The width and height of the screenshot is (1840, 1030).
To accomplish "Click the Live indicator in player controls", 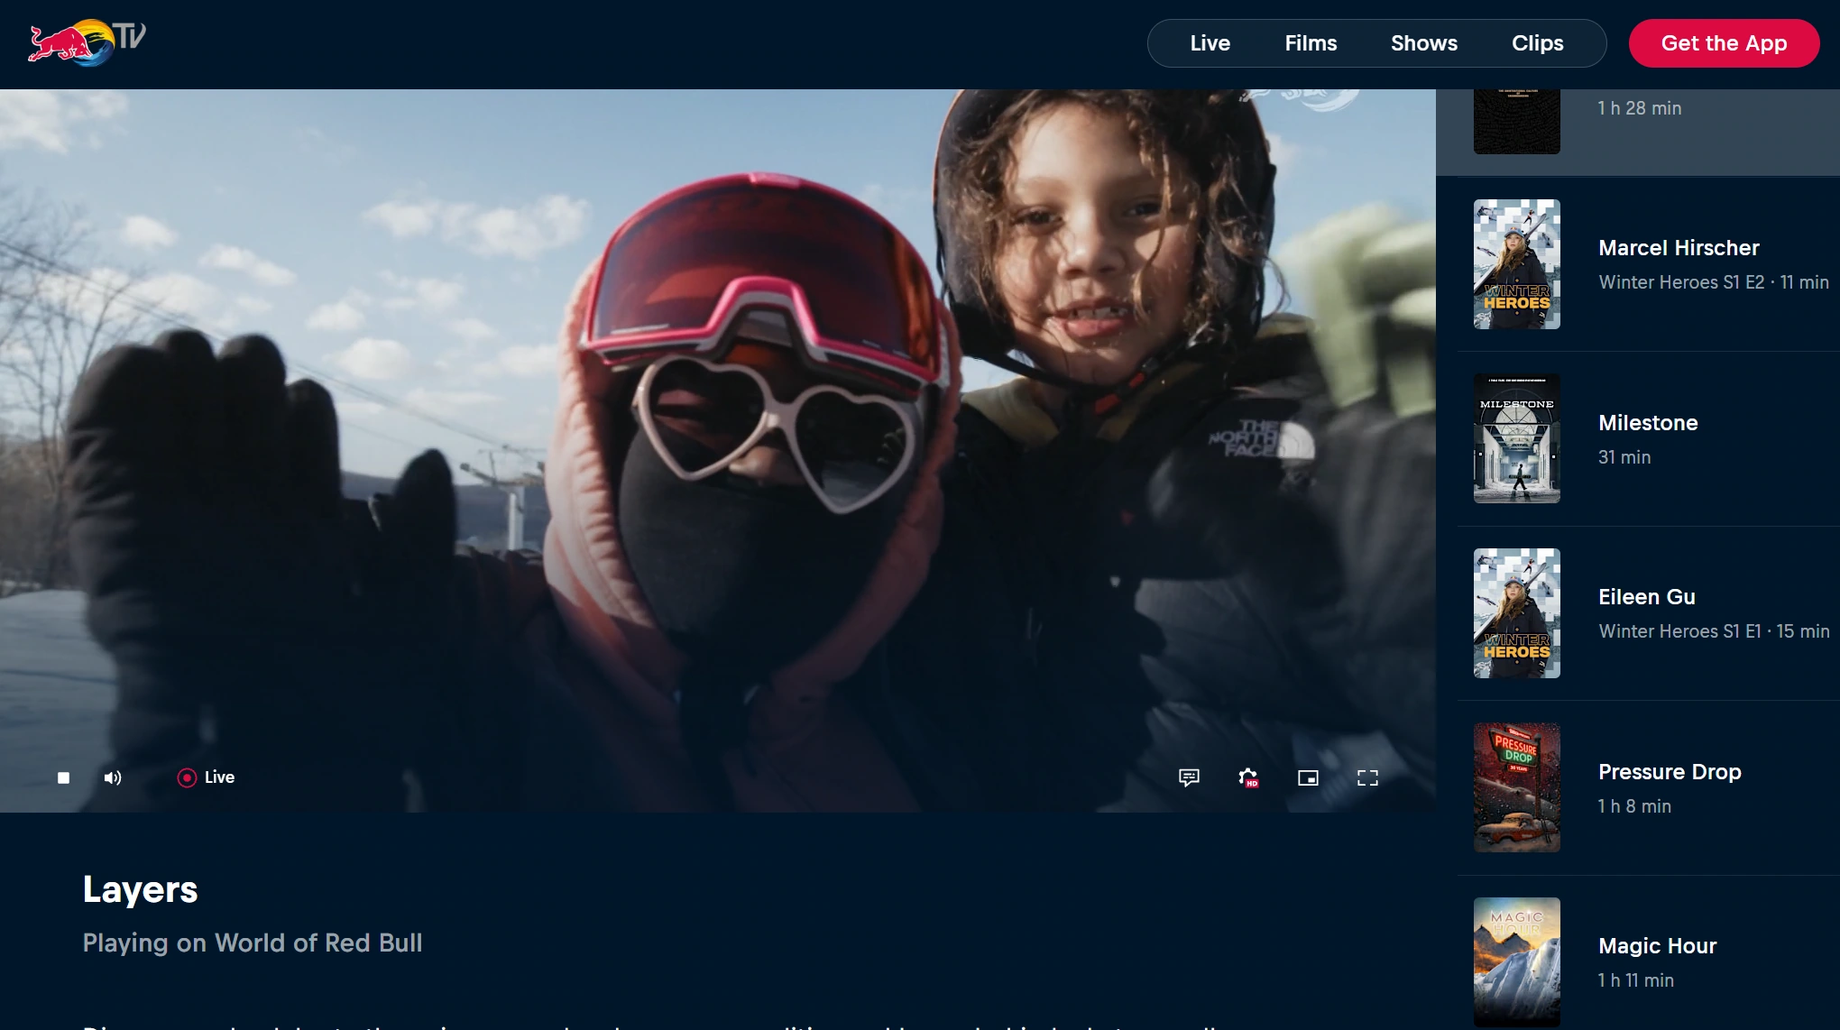I will click(206, 777).
